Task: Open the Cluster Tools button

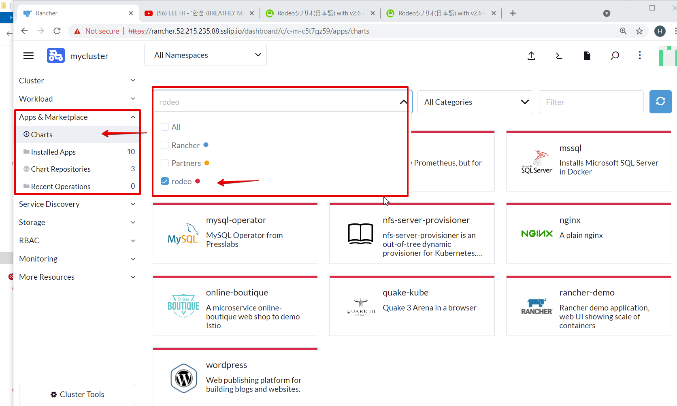Action: [x=77, y=394]
